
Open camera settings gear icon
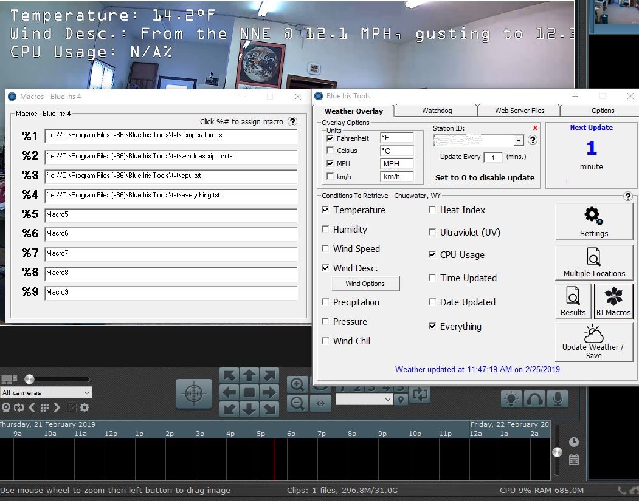pos(85,407)
